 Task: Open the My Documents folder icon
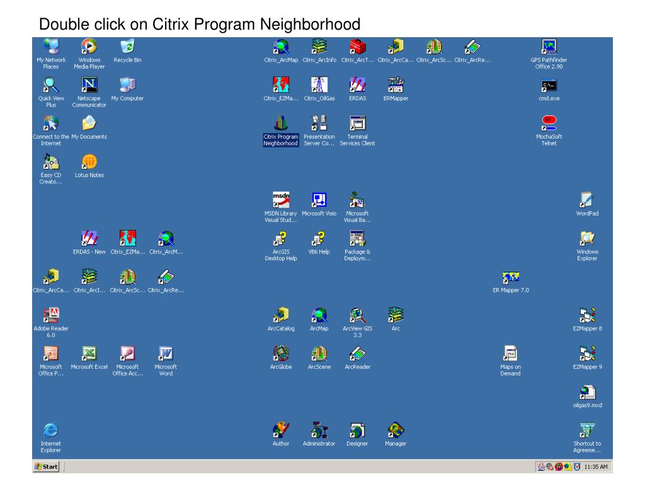(x=89, y=124)
